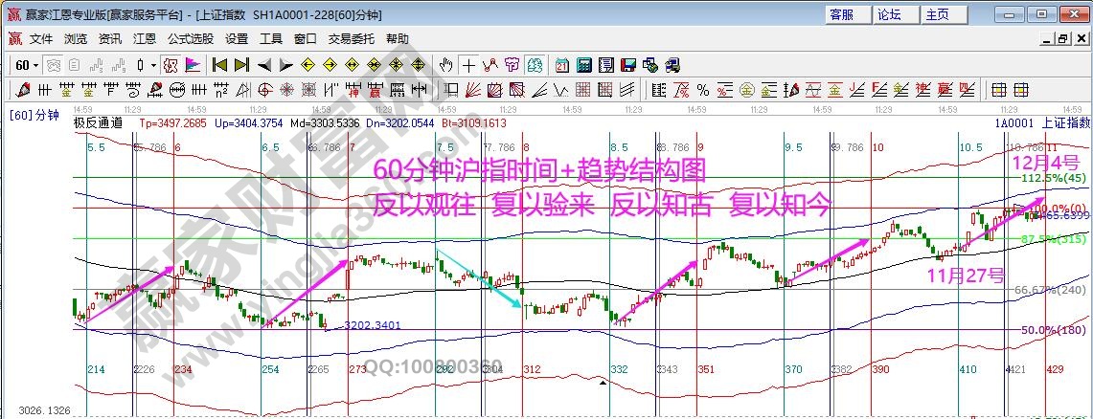The image size is (1093, 419).
Task: Select the hand pan tool
Action: 445,65
